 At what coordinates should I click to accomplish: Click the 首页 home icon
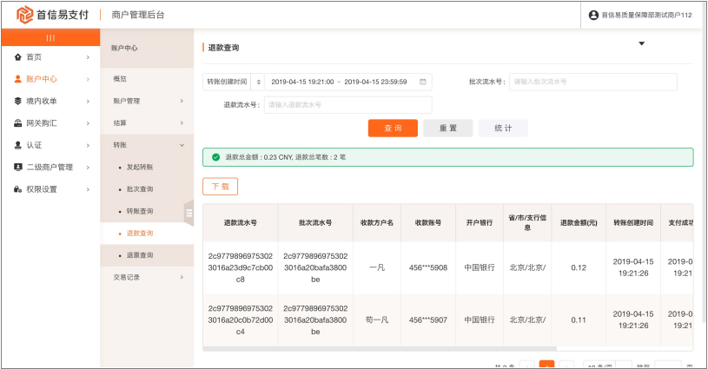pyautogui.click(x=17, y=56)
